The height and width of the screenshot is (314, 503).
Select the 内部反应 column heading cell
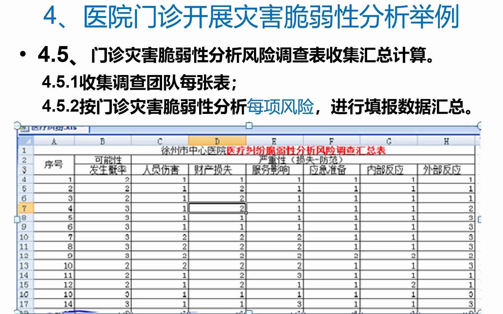tap(389, 170)
